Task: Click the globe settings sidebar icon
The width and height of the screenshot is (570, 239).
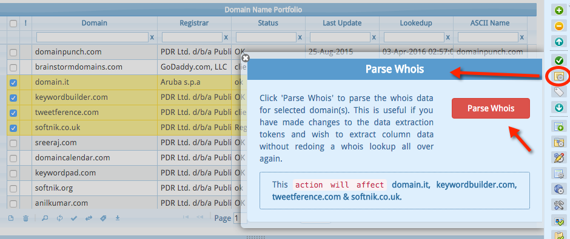Action: pos(558,189)
